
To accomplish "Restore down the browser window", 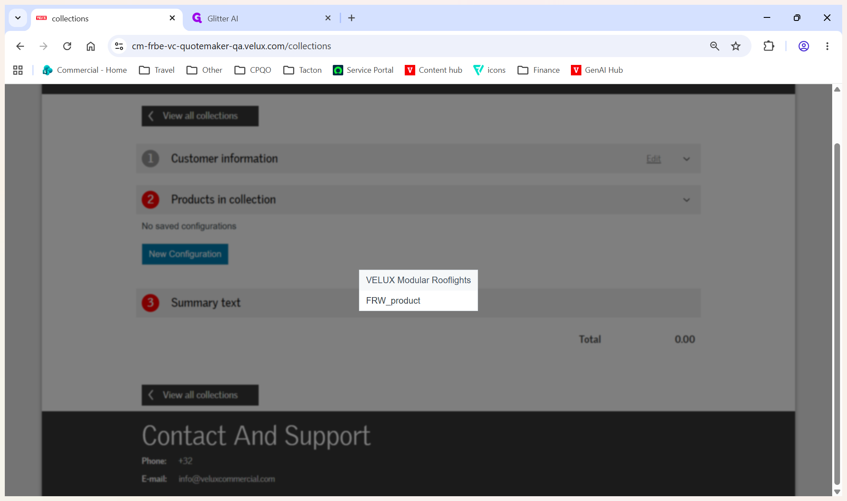I will 797,18.
